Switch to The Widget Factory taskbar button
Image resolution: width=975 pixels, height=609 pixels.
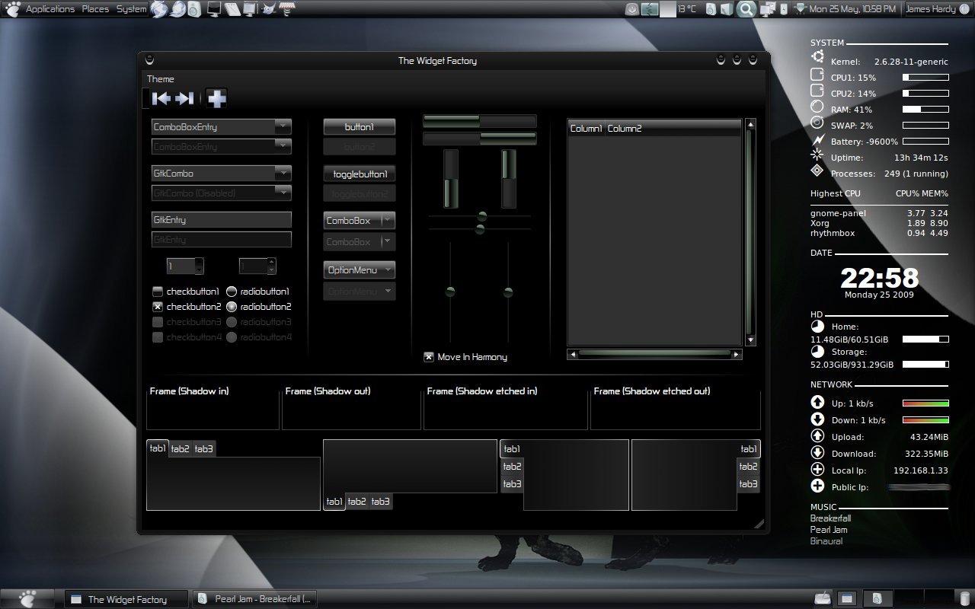(126, 599)
